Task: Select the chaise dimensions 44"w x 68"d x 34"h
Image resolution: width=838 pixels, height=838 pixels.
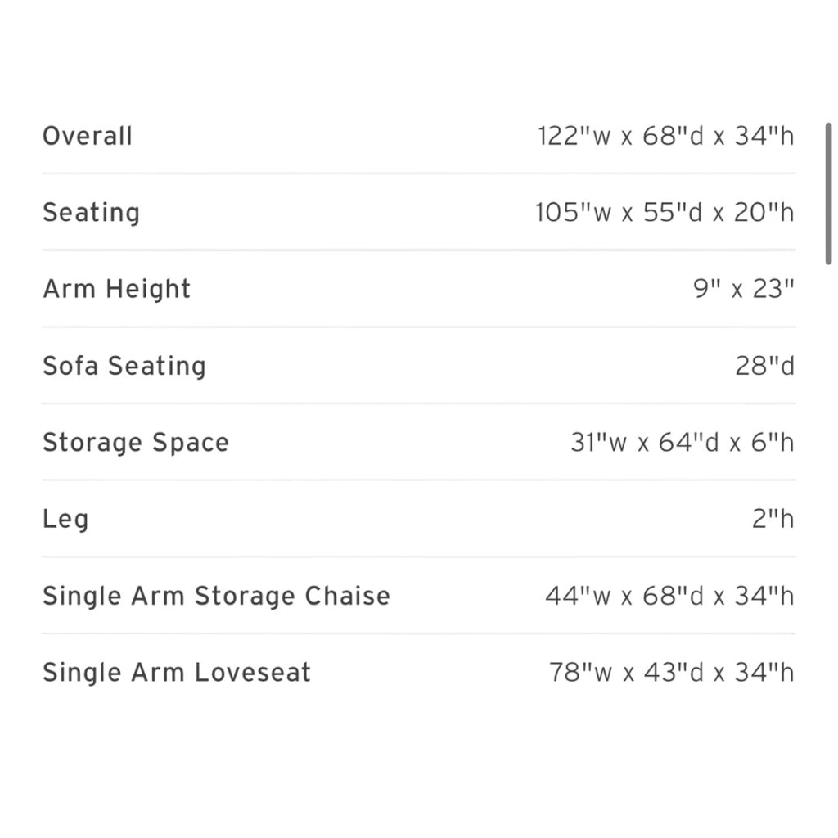Action: pos(670,596)
